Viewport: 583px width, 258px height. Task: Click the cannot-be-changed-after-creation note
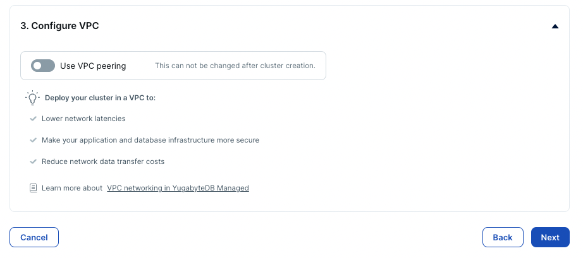235,66
